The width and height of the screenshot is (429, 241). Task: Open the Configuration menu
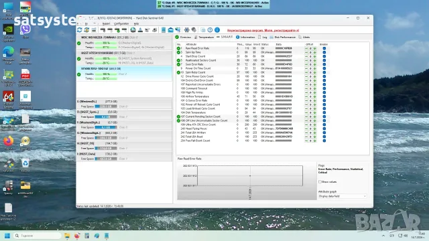point(121,24)
